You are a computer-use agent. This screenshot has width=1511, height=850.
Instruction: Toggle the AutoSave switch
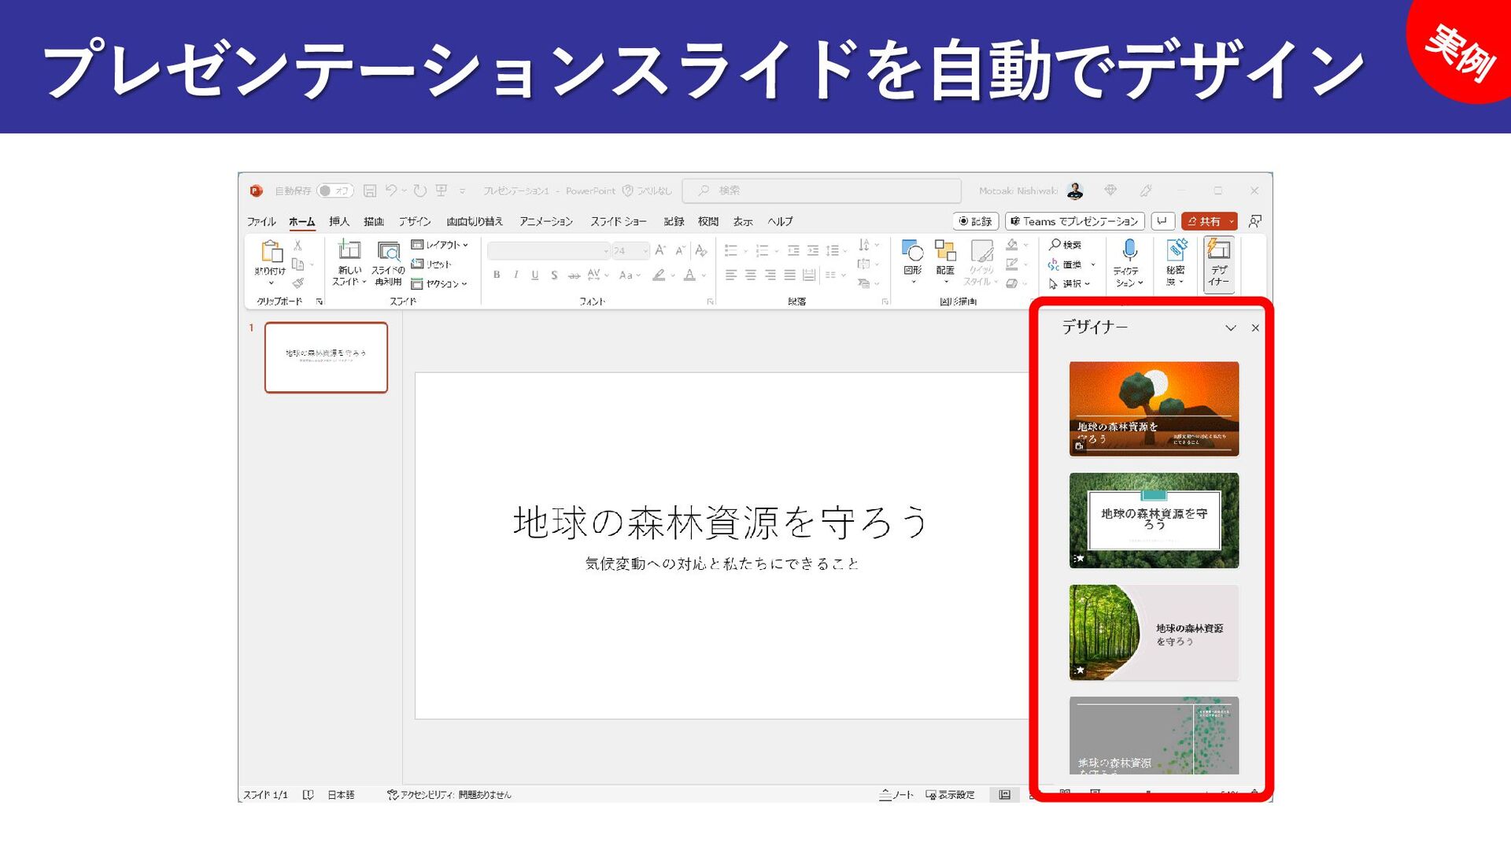pyautogui.click(x=334, y=190)
